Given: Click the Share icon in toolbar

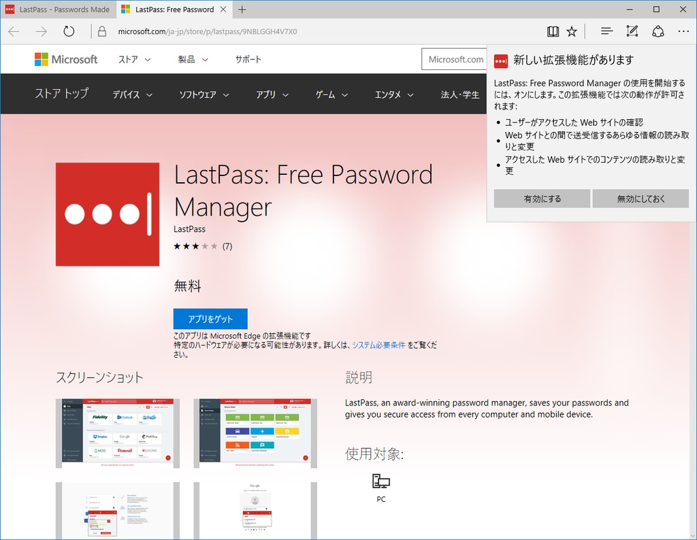Looking at the screenshot, I should pos(658,31).
